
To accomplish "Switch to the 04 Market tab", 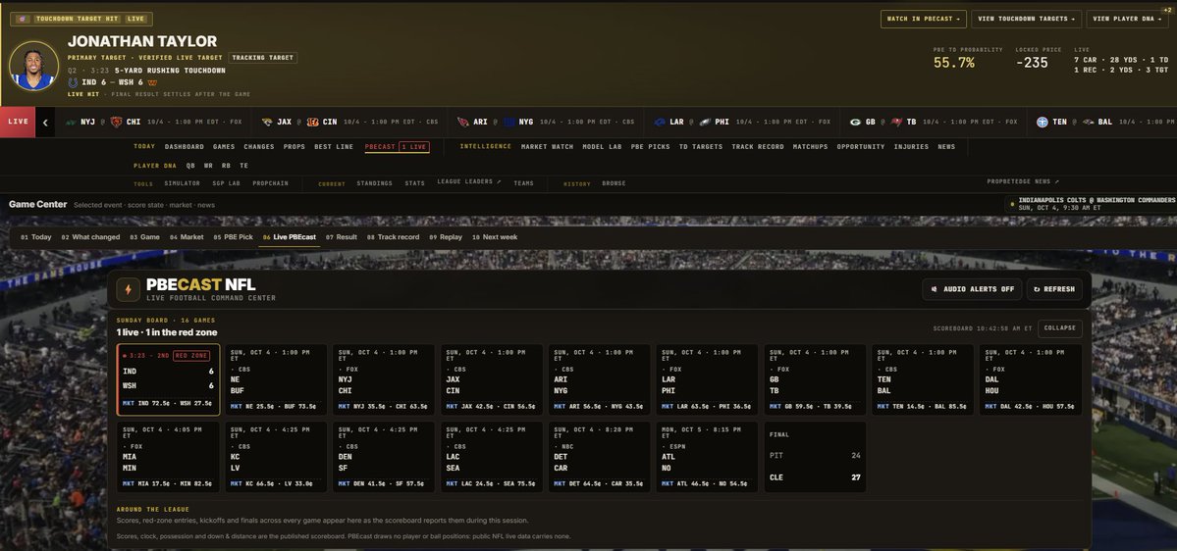I will 187,237.
